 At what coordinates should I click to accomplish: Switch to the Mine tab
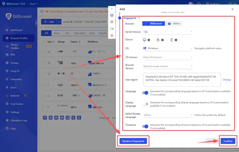pos(57,33)
